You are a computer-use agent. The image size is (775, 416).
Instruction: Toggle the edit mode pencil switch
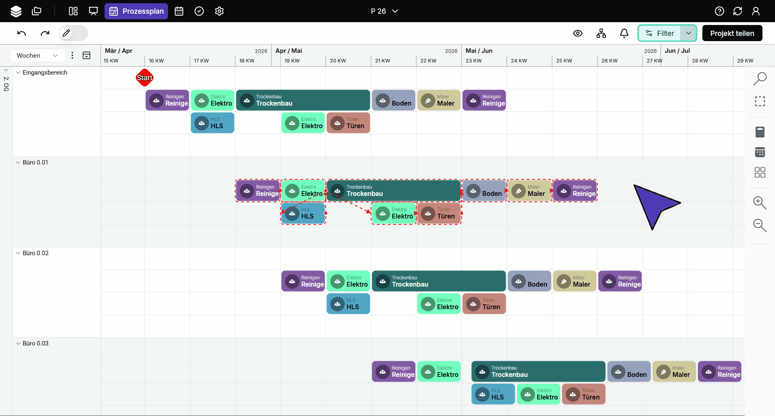[73, 33]
